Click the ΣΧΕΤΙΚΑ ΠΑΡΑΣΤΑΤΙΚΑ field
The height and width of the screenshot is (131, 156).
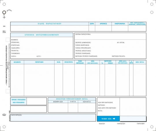pos(110,36)
